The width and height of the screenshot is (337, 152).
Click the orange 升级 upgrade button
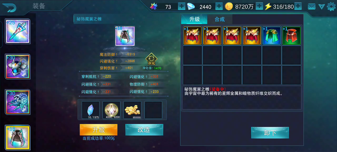pyautogui.click(x=98, y=130)
